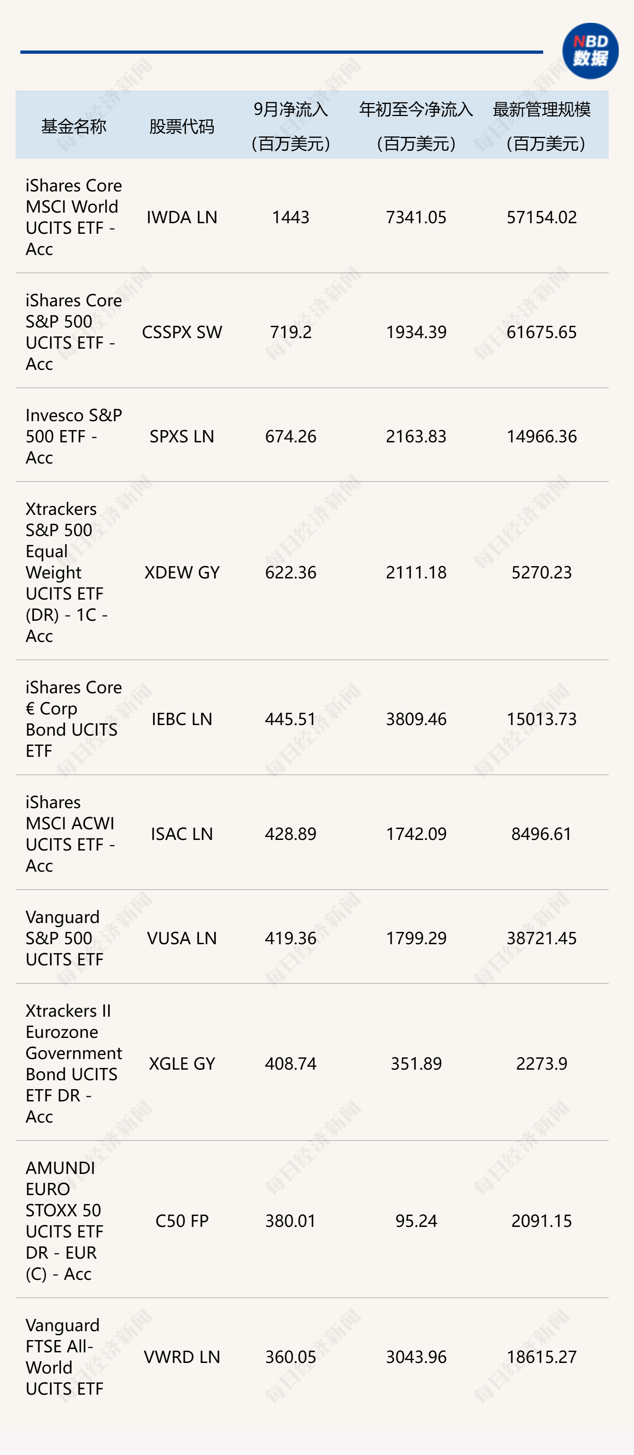Select the XDEW GY ticker cell
The image size is (634, 1455).
[x=181, y=571]
